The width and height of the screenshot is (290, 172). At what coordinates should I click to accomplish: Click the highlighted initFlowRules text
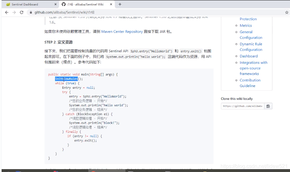(x=66, y=79)
